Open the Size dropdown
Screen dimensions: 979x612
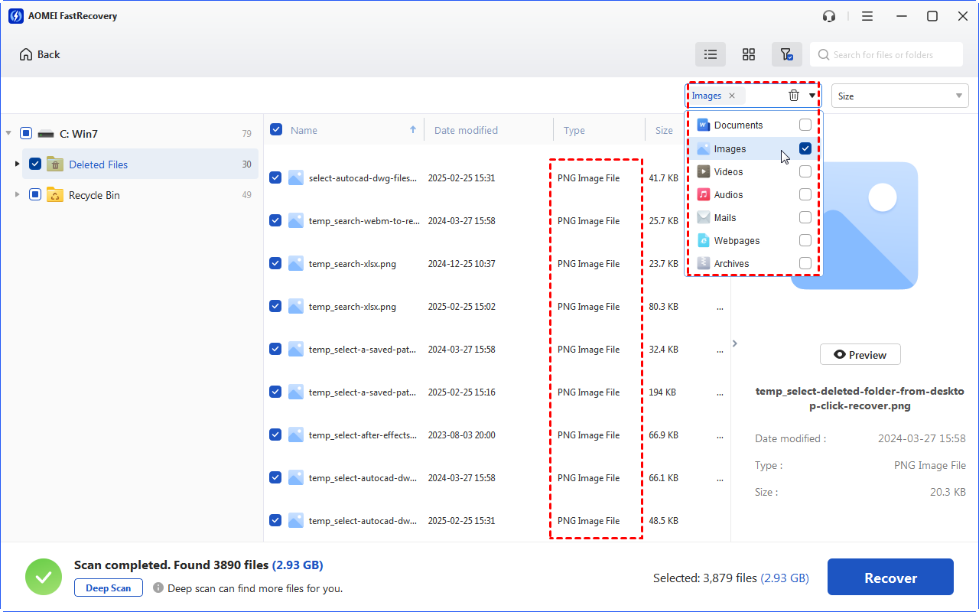pos(899,96)
